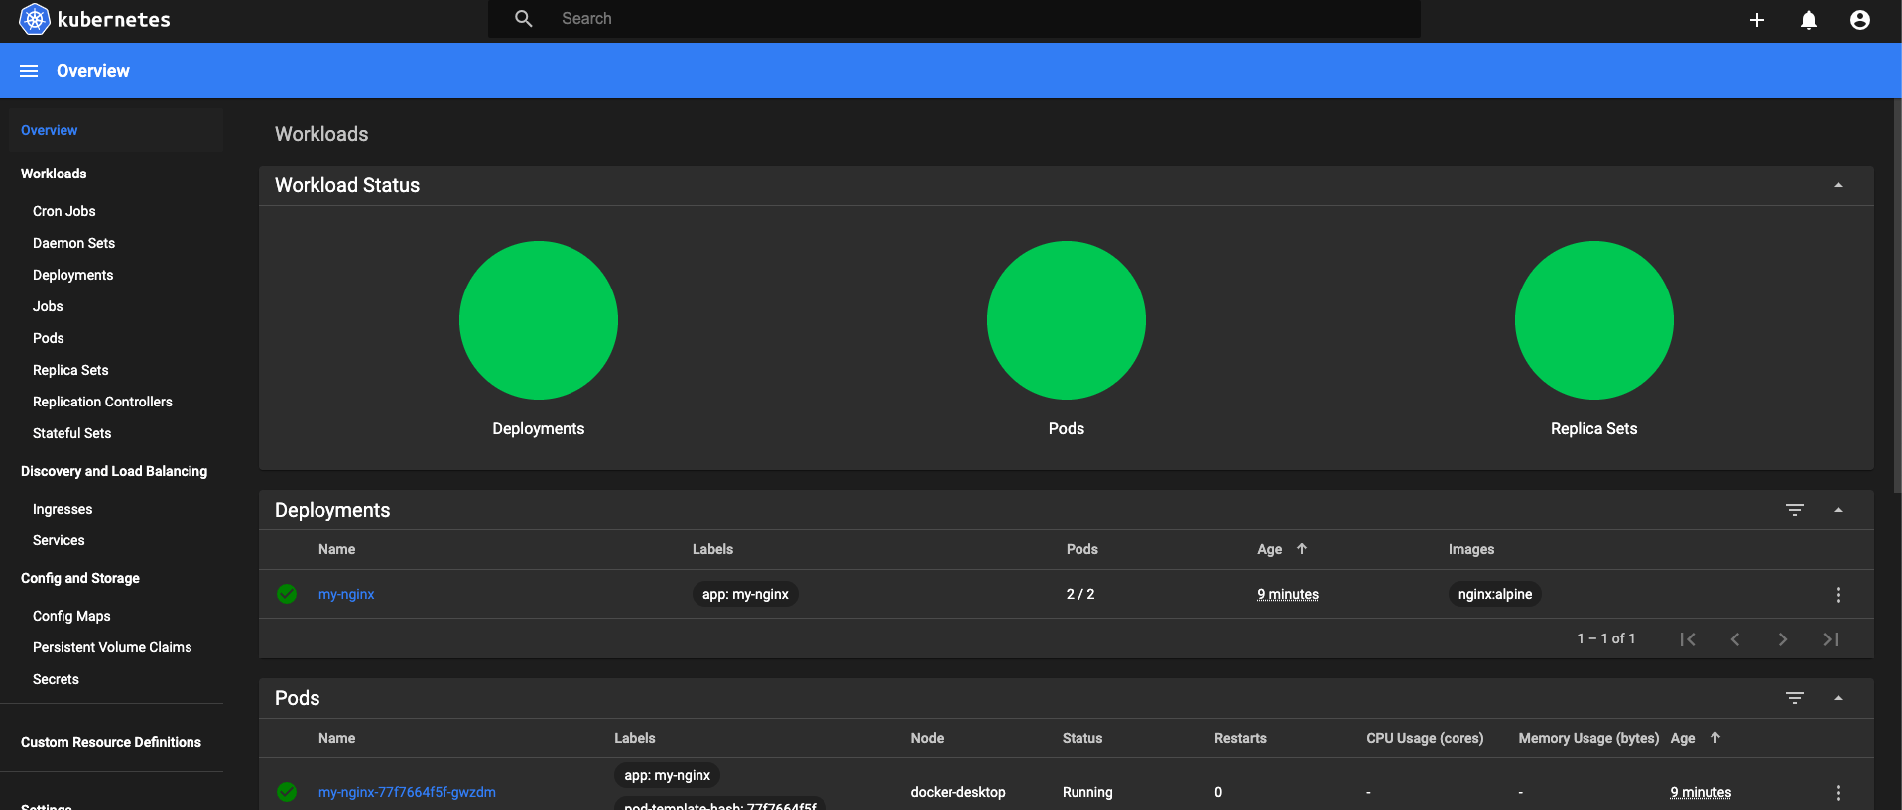
Task: Toggle the hamburger navigation menu
Action: pyautogui.click(x=29, y=71)
